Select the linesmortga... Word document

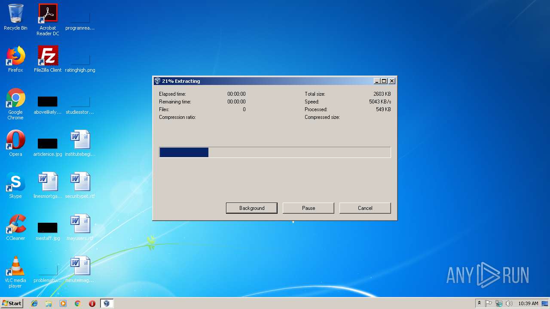coord(48,185)
